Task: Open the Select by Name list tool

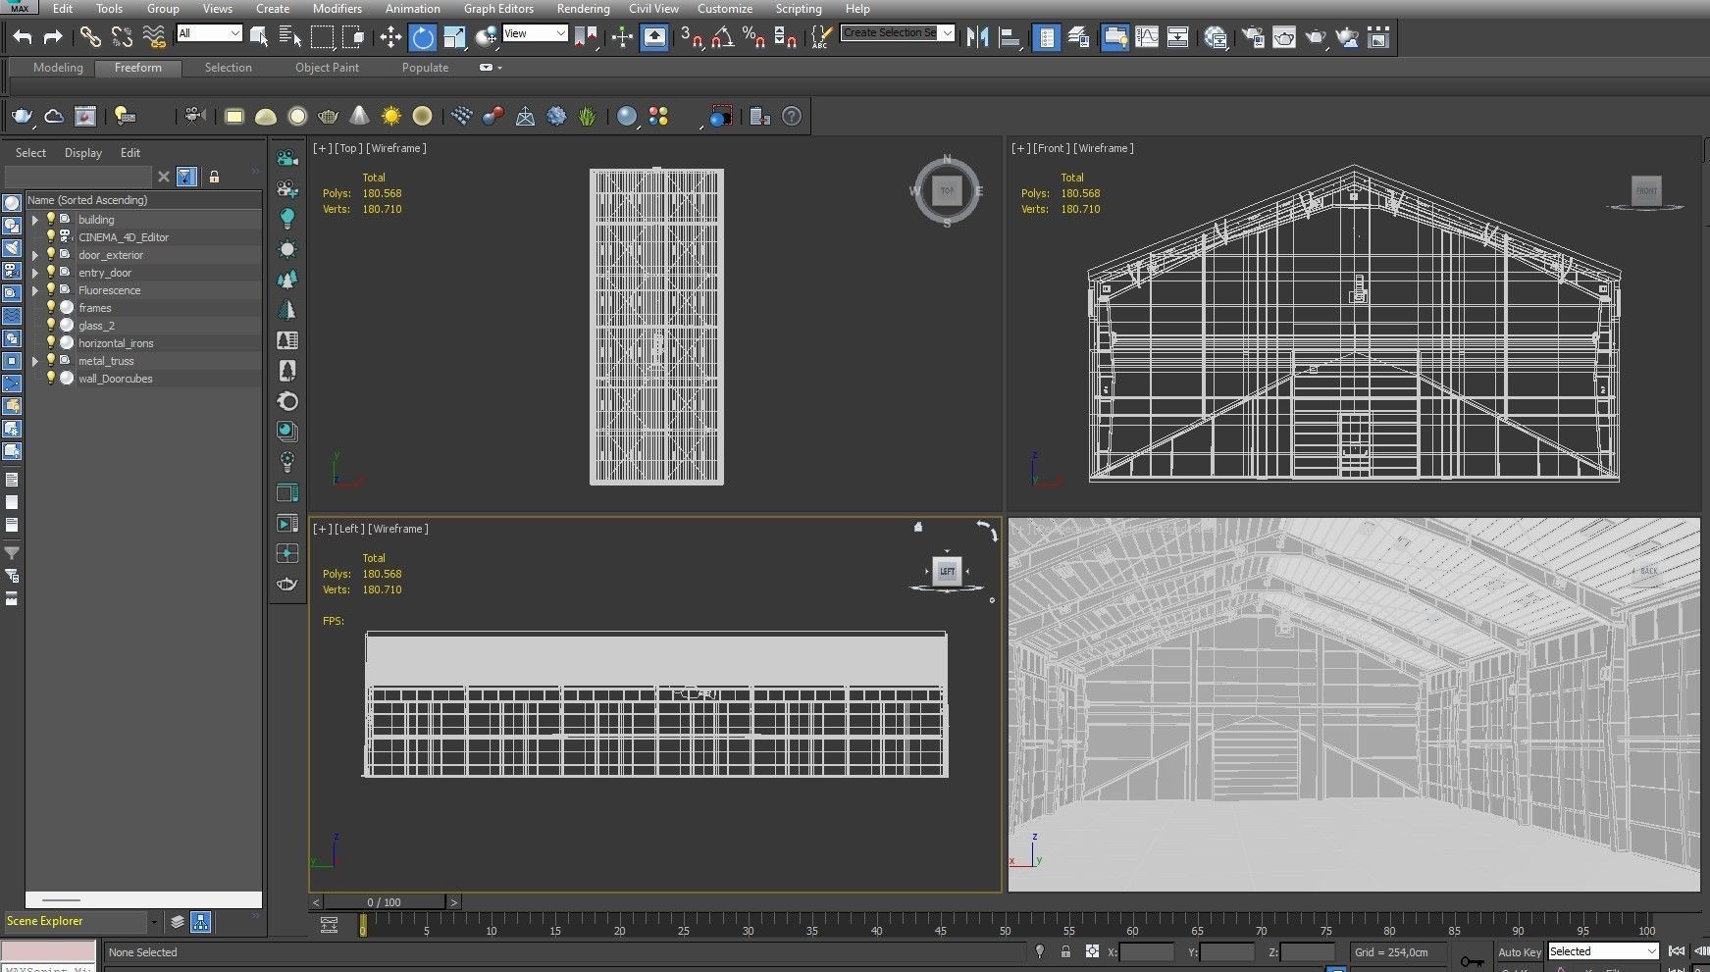Action: point(290,37)
